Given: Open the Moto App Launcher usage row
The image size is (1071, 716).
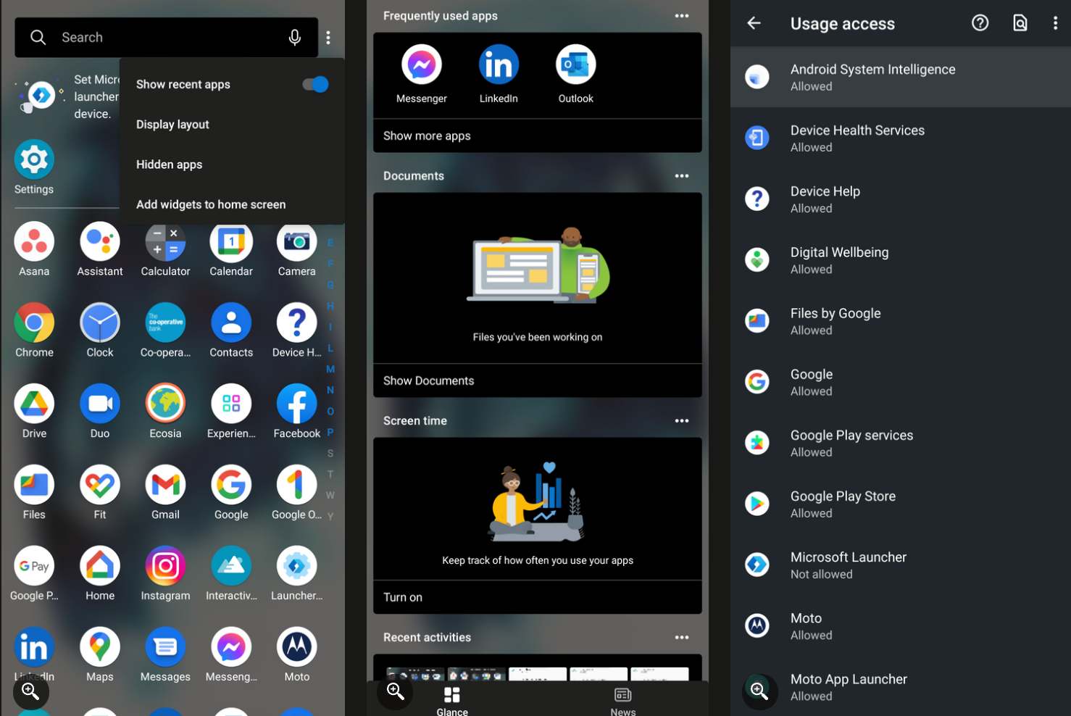Looking at the screenshot, I should pyautogui.click(x=901, y=686).
